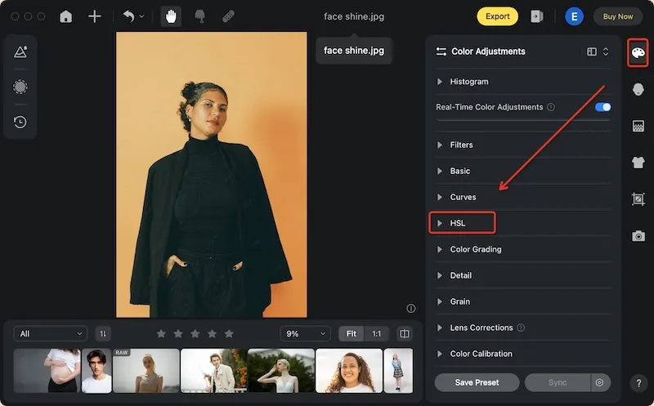Image resolution: width=654 pixels, height=406 pixels.
Task: Open the camera icon in right sidebar
Action: [x=638, y=236]
